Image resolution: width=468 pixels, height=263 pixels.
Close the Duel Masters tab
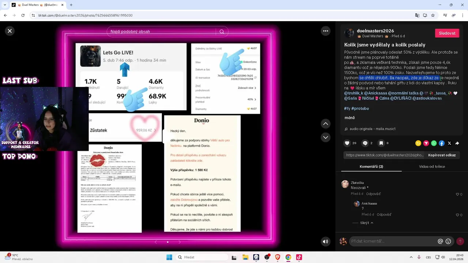coord(62,5)
